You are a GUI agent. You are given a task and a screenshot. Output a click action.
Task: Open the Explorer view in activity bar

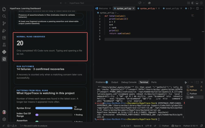[4, 9]
